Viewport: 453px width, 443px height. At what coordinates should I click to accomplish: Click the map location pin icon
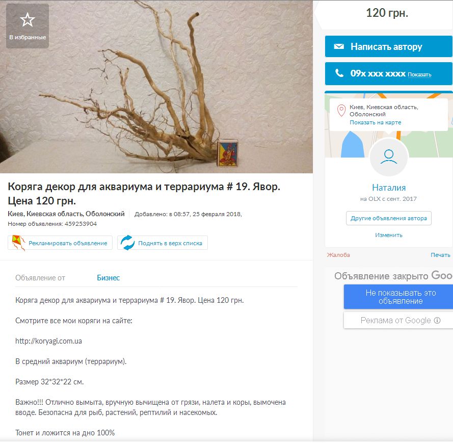point(341,111)
